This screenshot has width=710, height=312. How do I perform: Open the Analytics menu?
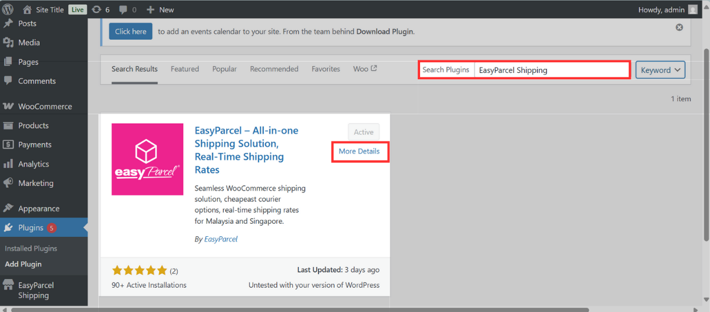34,164
